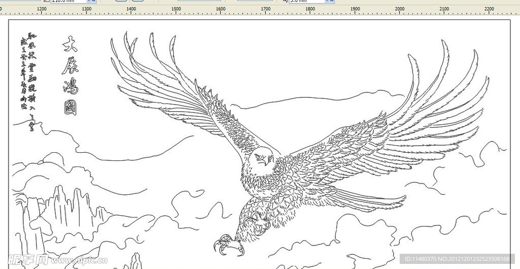Image resolution: width=520 pixels, height=269 pixels.
Task: Click the page height icon beside 210.0 mm field
Action: [47, 1]
